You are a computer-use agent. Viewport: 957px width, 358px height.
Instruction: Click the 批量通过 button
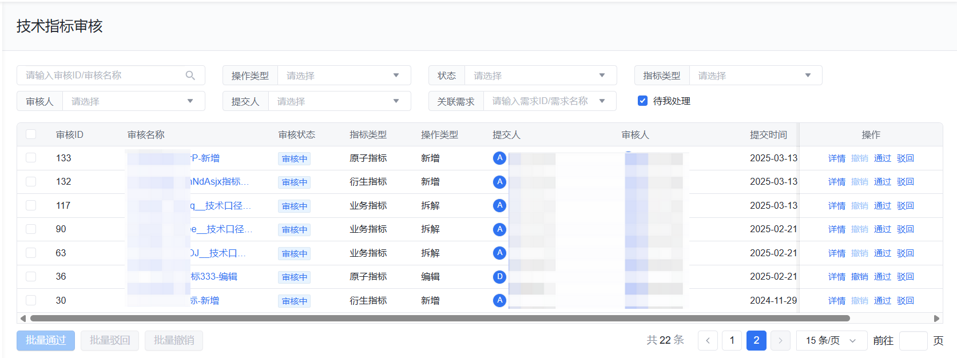click(46, 341)
